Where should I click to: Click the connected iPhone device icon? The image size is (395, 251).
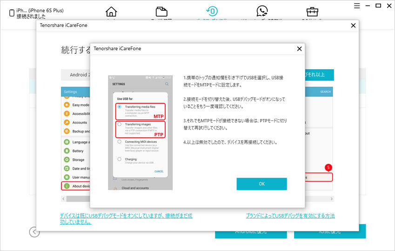[12, 13]
